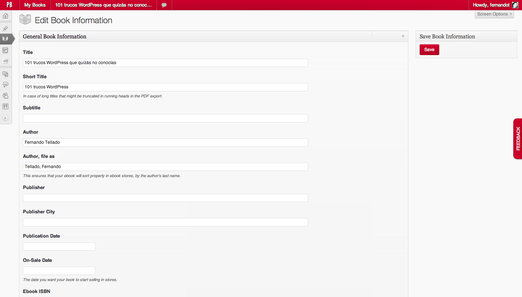Click the comment bubble in top bar
522x297 pixels.
[164, 5]
